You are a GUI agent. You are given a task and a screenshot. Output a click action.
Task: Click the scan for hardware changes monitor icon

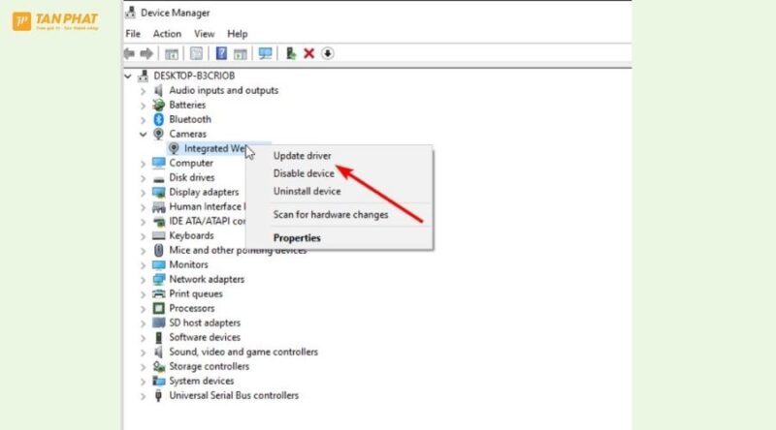[x=265, y=53]
